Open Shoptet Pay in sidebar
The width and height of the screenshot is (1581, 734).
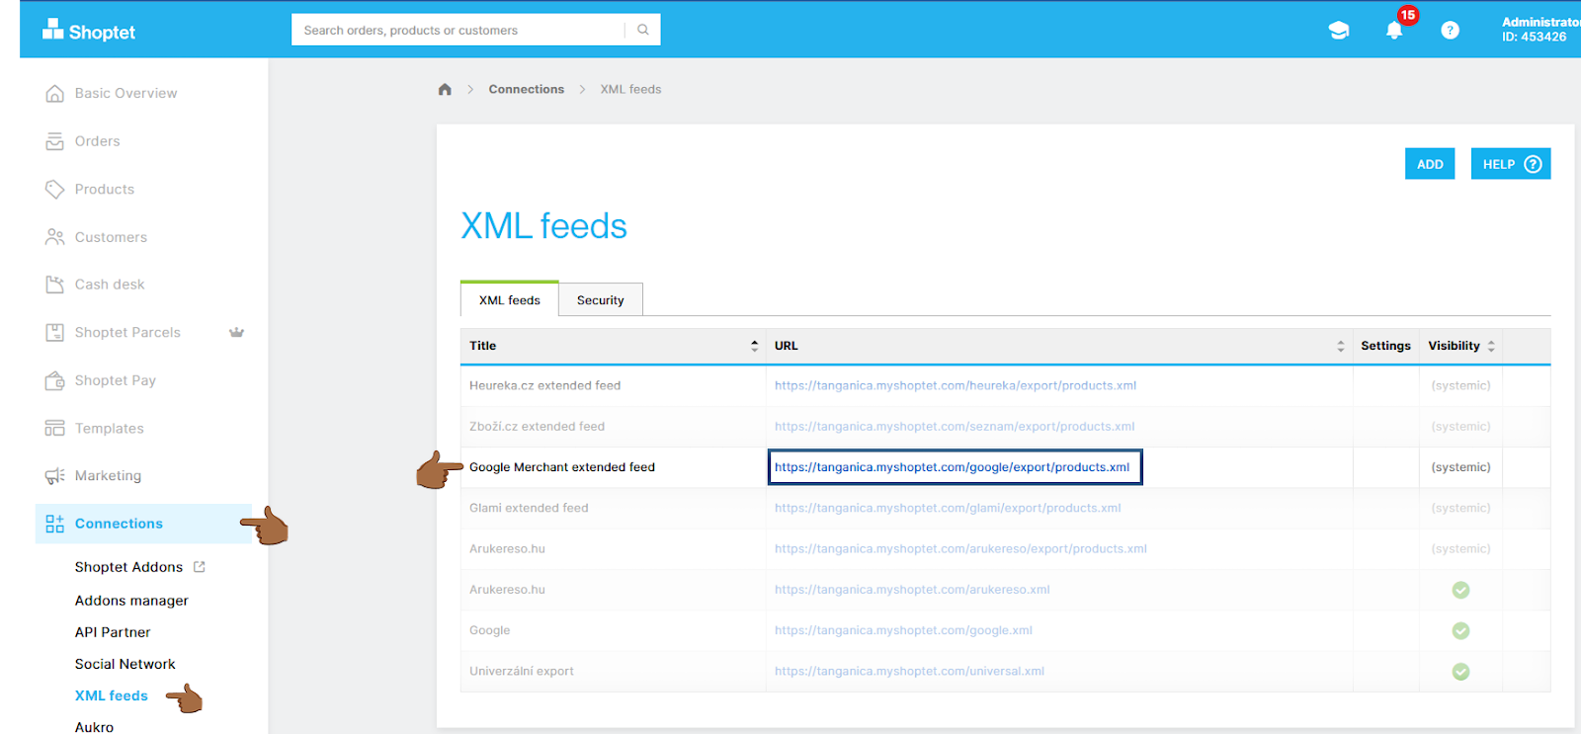(x=116, y=380)
